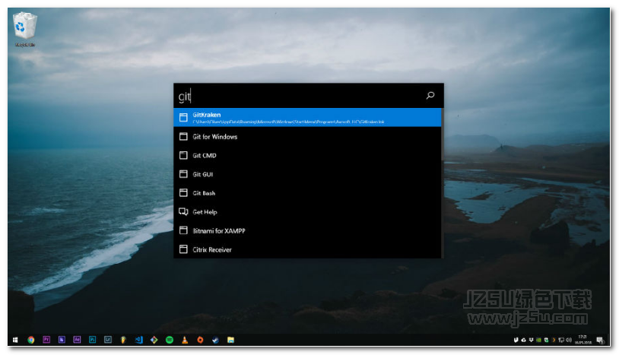Click the window icon beside Git Bash

[183, 192]
